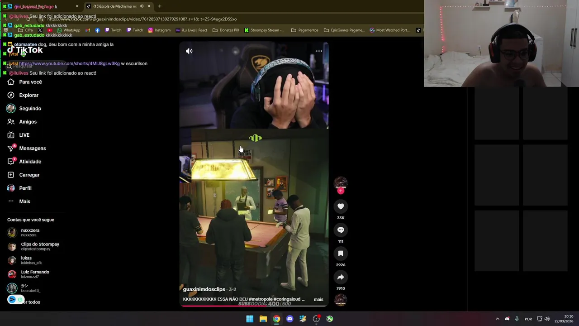The image size is (579, 326).
Task: Open the Explorar page
Action: point(23,95)
